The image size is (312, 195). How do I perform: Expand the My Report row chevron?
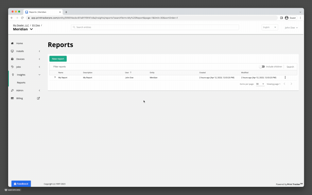point(55,77)
